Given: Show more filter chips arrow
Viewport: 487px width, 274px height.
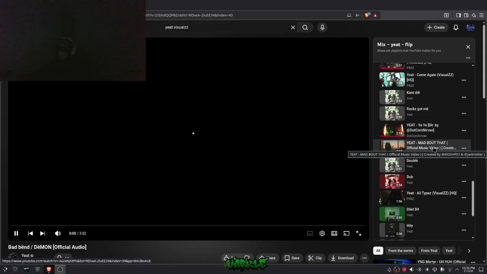Looking at the screenshot, I should point(469,251).
